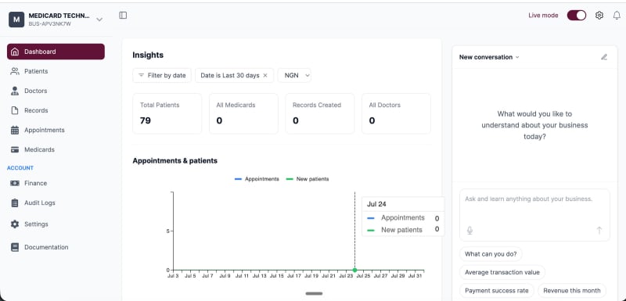Click the Settings gear icon in sidebar
This screenshot has height=301, width=626.
click(x=15, y=224)
